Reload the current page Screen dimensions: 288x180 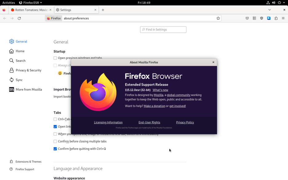19,18
